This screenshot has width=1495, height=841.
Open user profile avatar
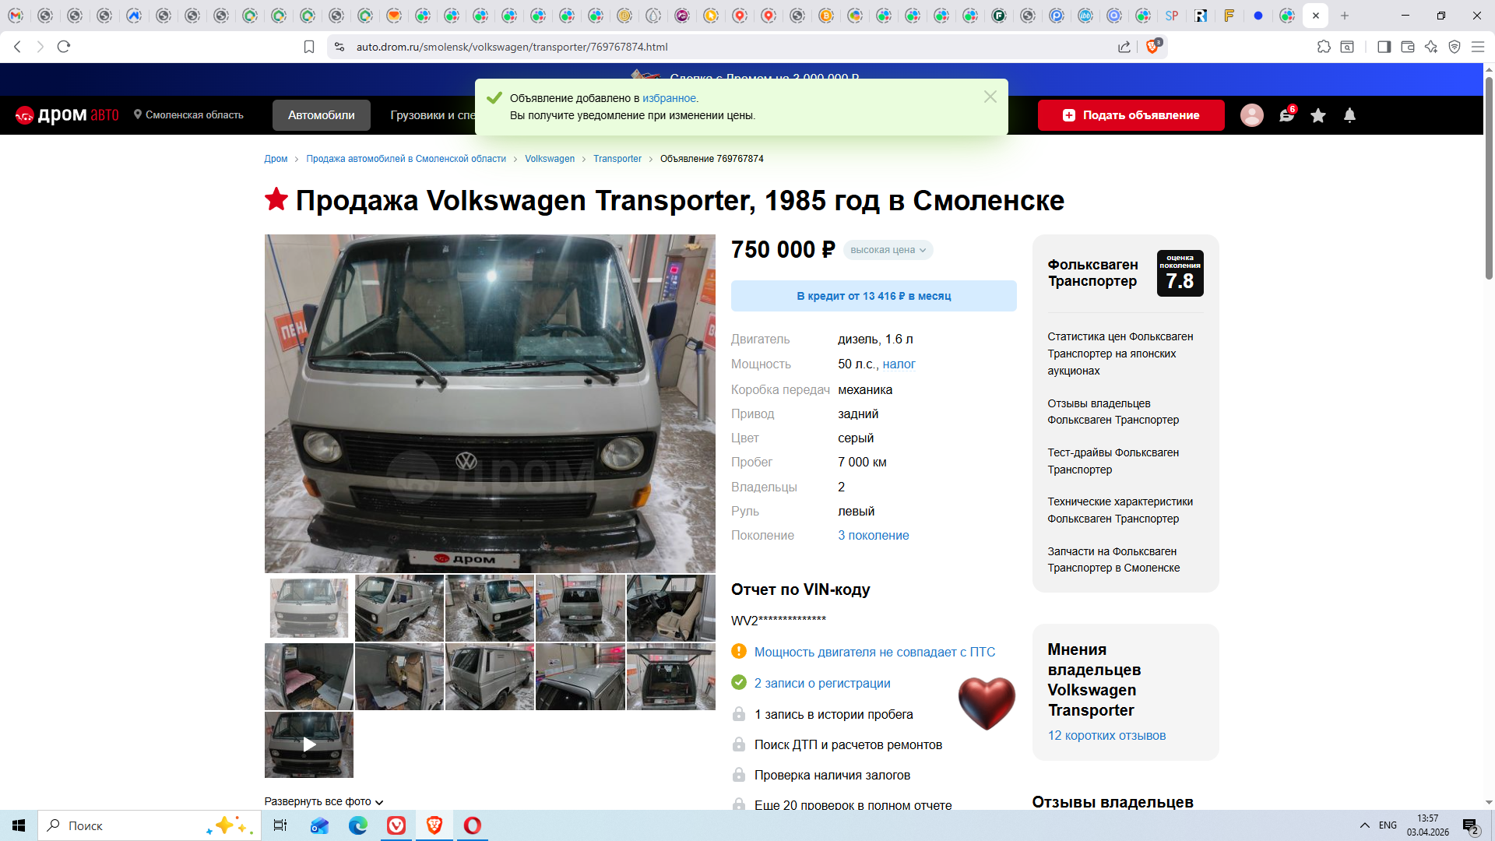tap(1251, 115)
